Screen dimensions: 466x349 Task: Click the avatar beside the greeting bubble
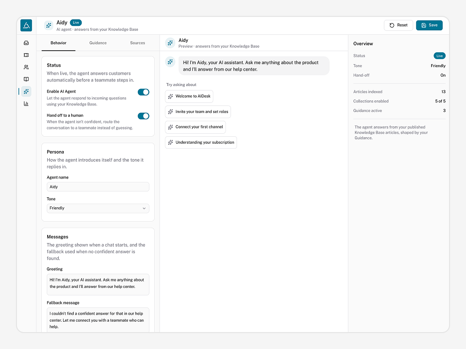click(170, 62)
